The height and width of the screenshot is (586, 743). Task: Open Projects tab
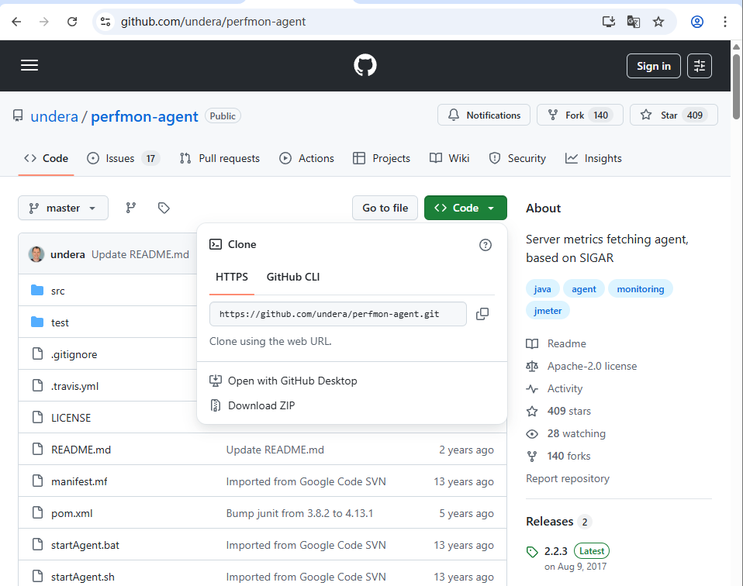[x=382, y=158]
